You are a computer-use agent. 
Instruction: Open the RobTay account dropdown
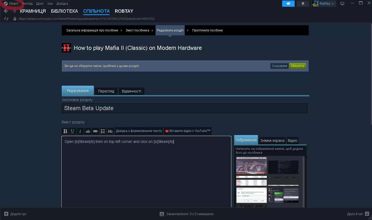point(327,4)
